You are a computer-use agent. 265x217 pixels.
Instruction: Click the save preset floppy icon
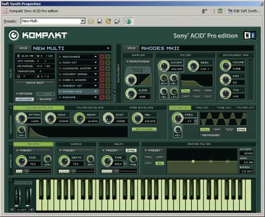[100, 21]
